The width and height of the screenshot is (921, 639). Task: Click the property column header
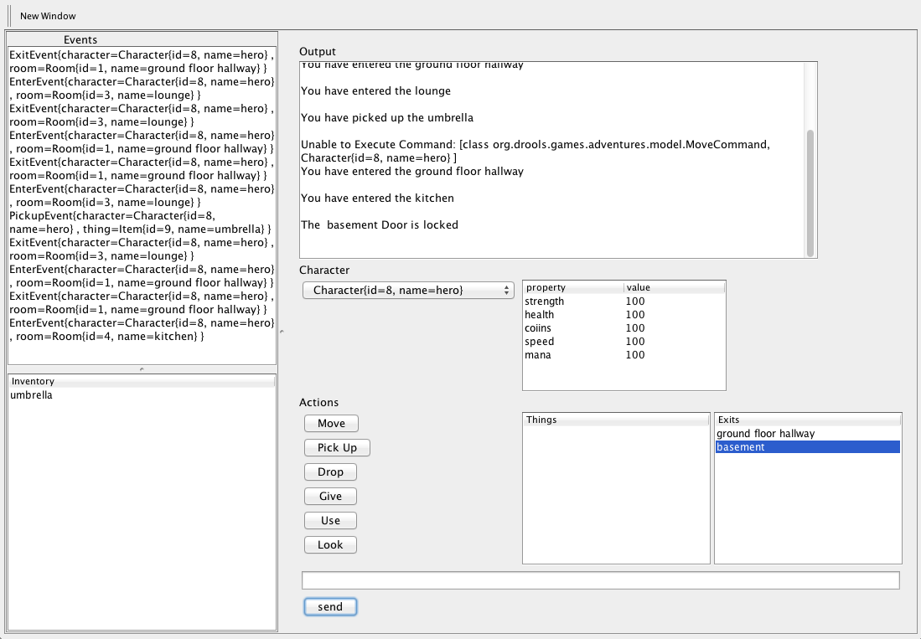click(x=573, y=287)
